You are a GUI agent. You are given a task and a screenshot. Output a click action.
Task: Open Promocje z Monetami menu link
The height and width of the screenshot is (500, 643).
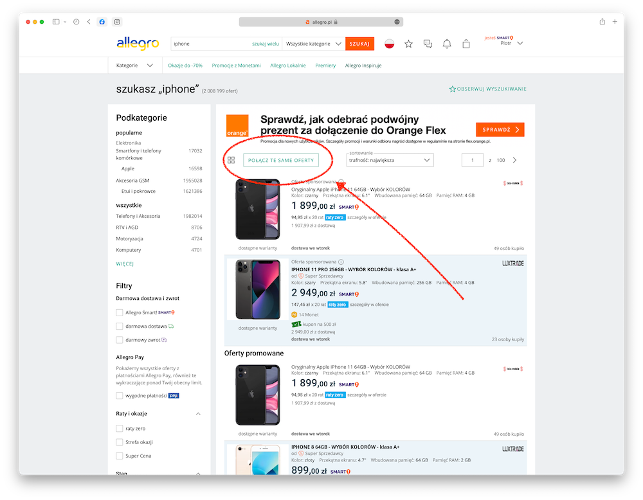(236, 66)
